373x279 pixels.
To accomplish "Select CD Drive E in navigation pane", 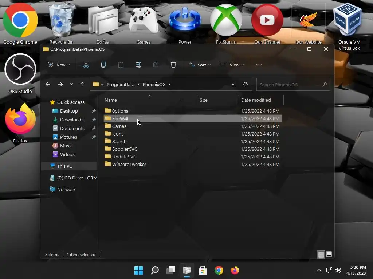I will click(x=73, y=178).
